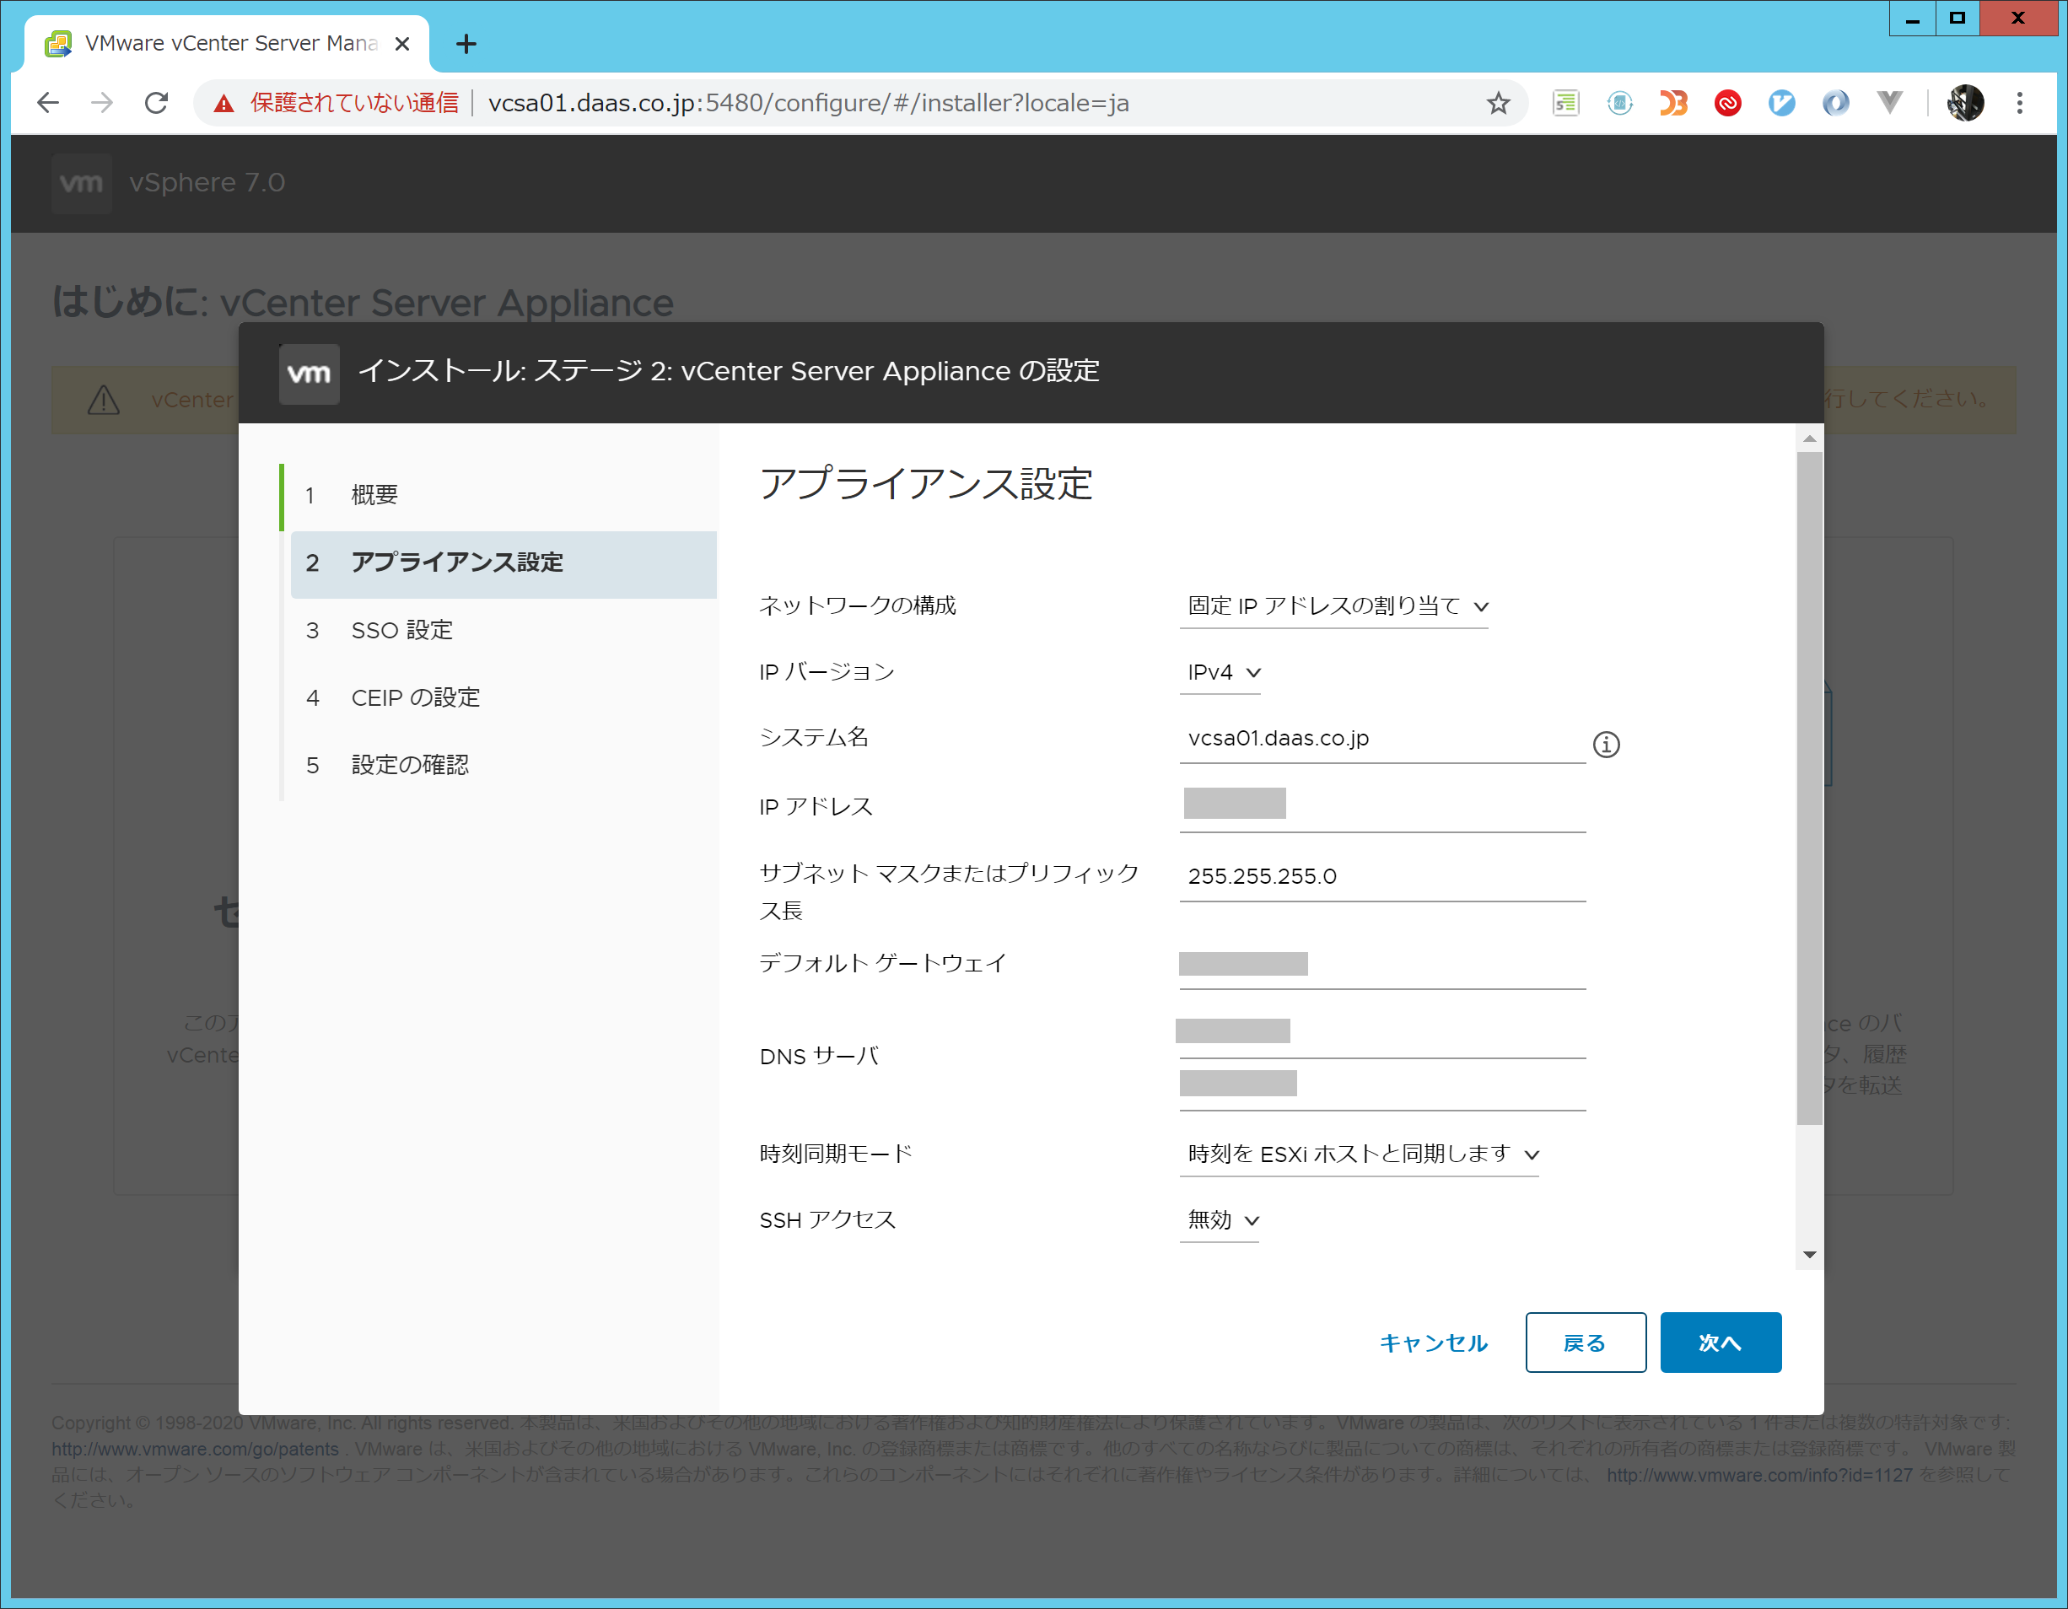
Task: Open the vmware.com/go/patents link
Action: [195, 1449]
